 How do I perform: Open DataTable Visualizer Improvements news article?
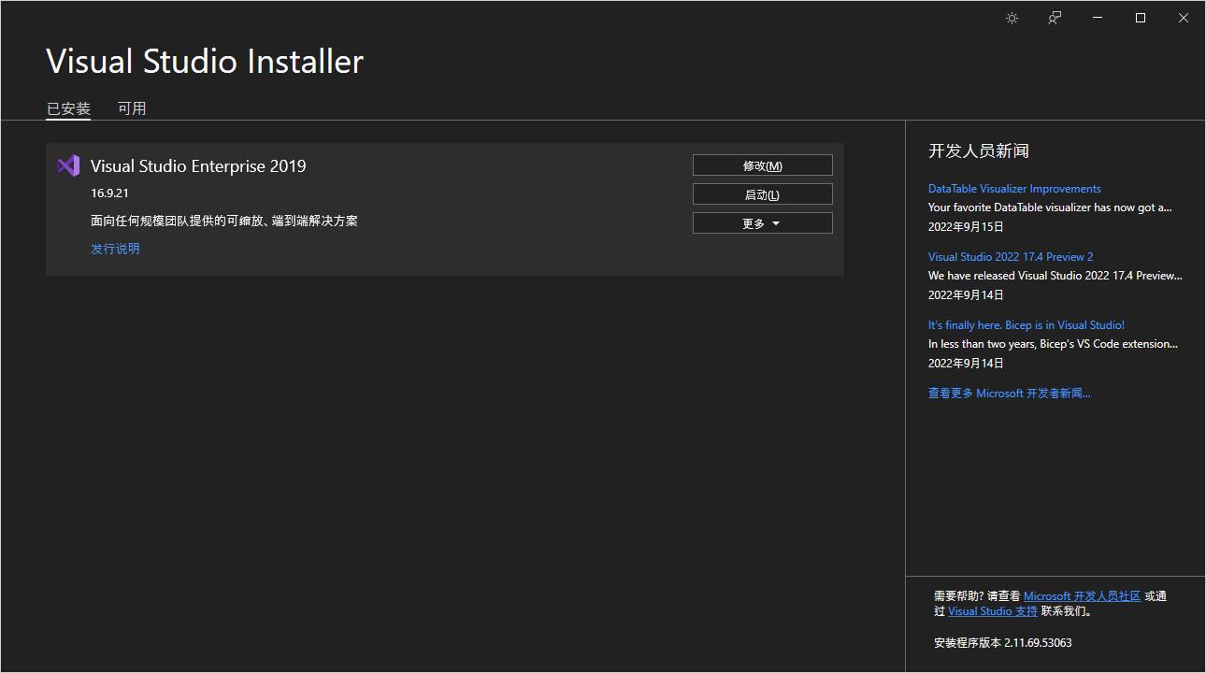point(1014,189)
